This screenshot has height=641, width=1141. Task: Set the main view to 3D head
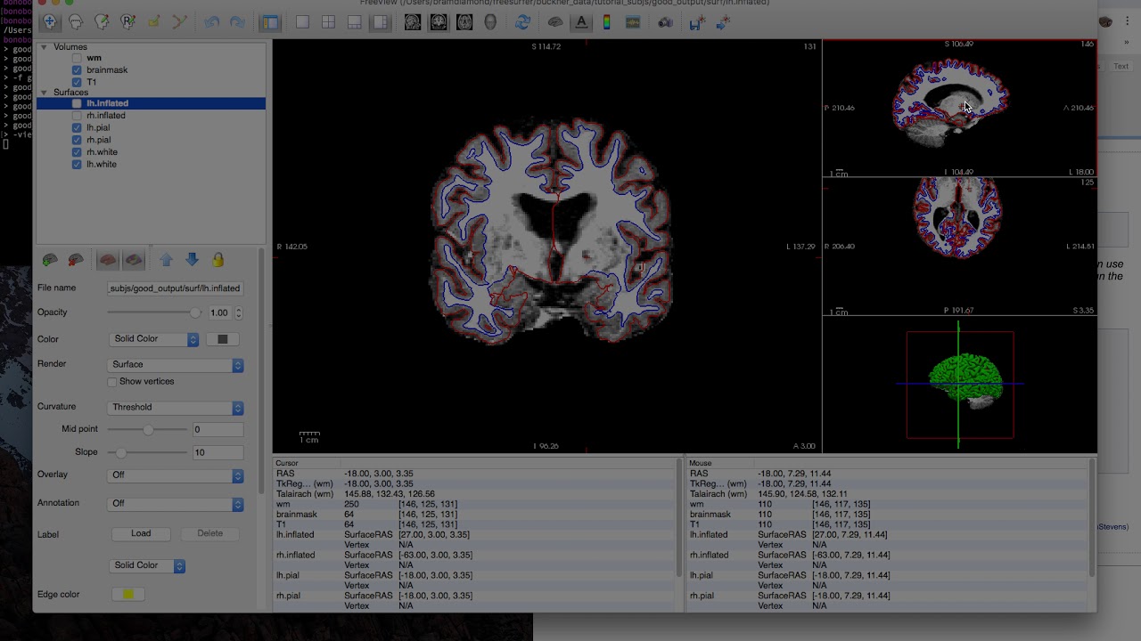pos(490,22)
